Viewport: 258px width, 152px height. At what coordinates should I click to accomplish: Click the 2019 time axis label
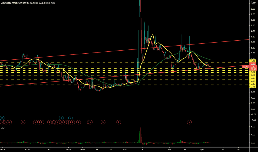click(68, 150)
